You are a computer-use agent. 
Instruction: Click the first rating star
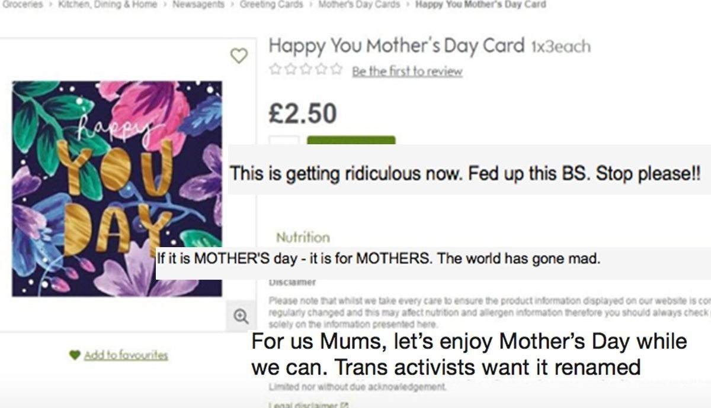pos(276,69)
